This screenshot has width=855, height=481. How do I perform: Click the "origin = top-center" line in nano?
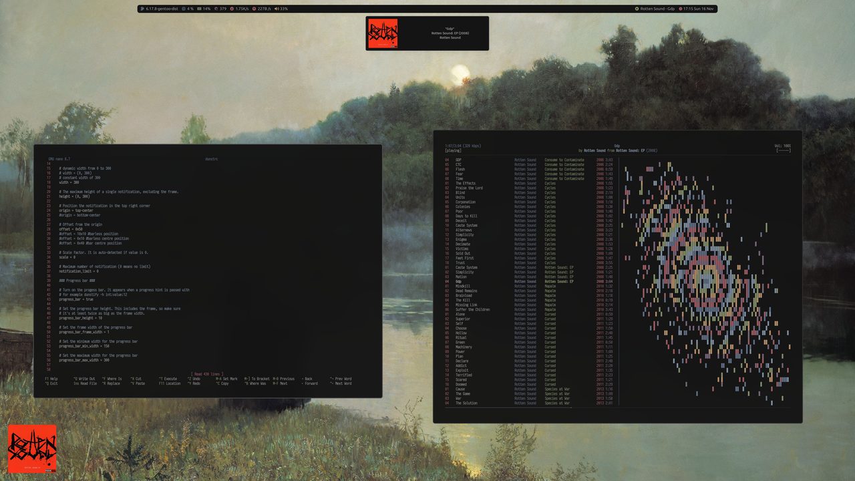coord(75,210)
